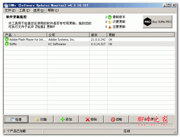Click green check icon of Adobe Flash row
The image size is (180, 137).
(7, 40)
